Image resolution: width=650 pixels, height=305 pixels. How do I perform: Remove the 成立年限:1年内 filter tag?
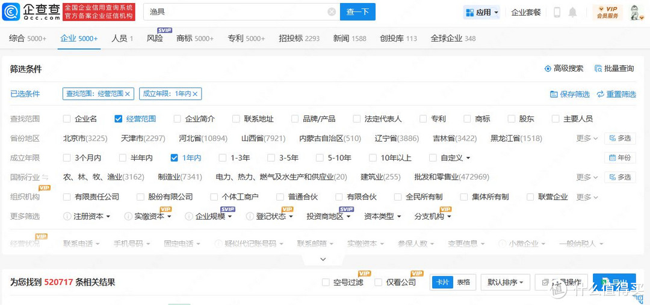click(195, 94)
